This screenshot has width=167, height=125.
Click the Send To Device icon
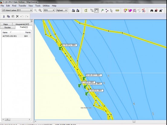tap(73, 11)
